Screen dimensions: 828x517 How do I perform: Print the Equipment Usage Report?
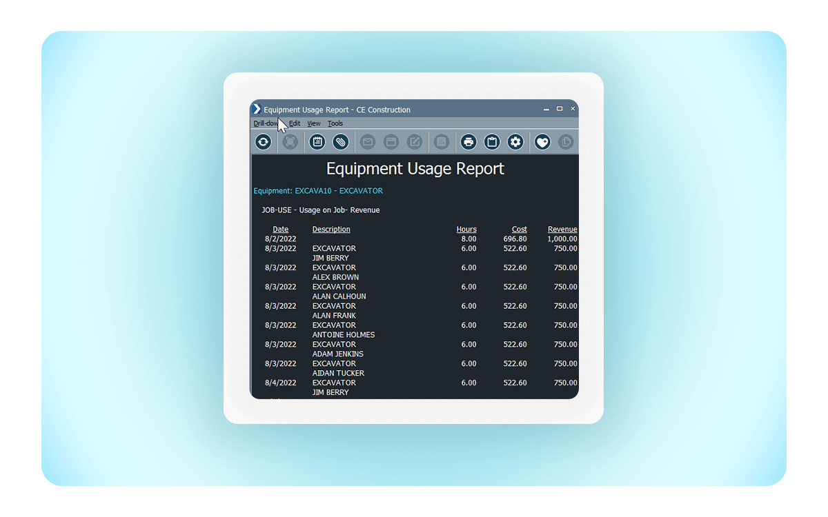click(x=469, y=142)
